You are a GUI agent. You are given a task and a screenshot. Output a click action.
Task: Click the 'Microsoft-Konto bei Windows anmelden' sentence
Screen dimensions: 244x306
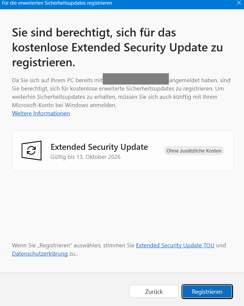click(x=64, y=105)
